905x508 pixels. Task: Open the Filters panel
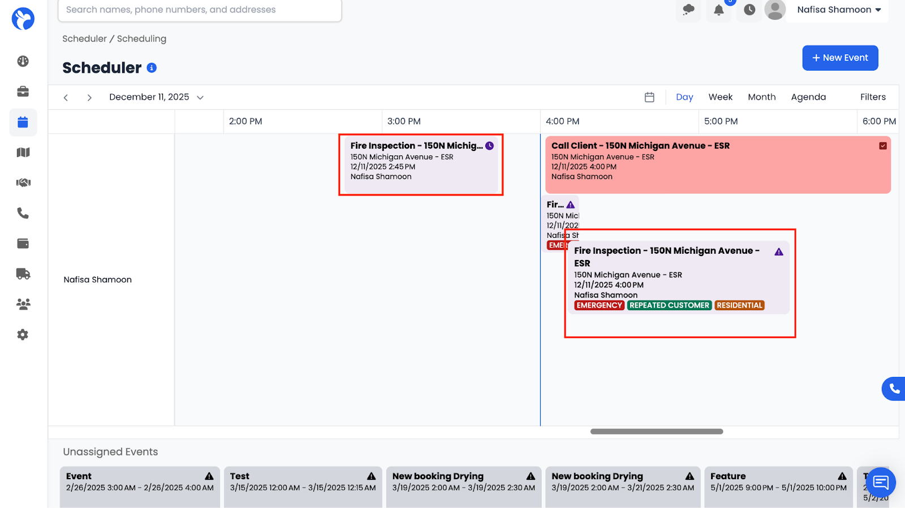[873, 97]
